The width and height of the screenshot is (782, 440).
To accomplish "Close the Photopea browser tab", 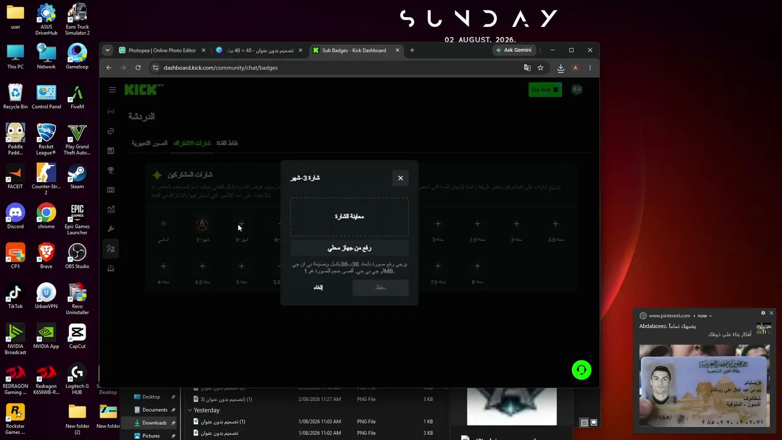I will (x=203, y=50).
